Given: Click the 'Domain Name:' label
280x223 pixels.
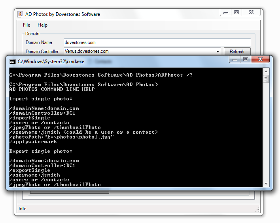Looking at the screenshot, I should pyautogui.click(x=40, y=42).
